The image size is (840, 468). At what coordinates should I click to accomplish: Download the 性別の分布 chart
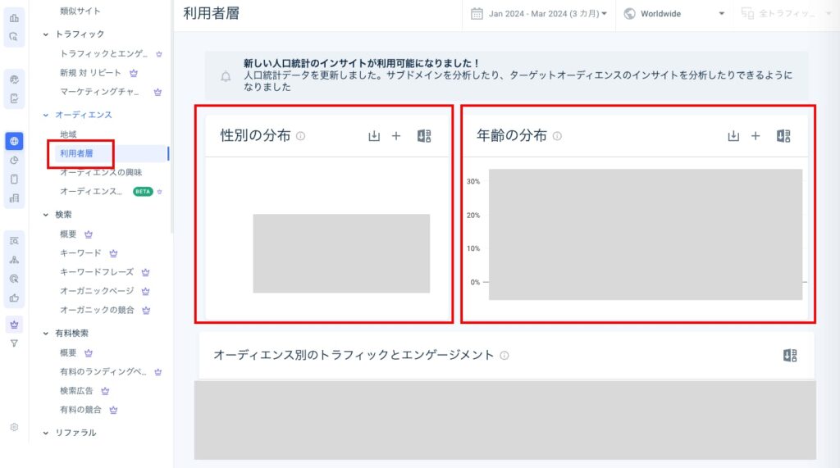374,136
